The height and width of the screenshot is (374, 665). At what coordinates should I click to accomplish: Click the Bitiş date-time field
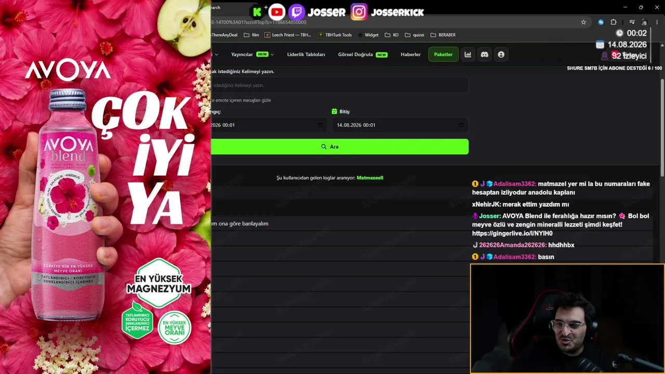[400, 125]
